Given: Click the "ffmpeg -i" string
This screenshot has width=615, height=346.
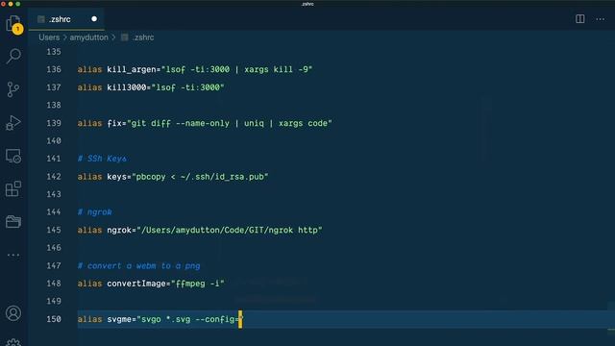Looking at the screenshot, I should 198,284.
